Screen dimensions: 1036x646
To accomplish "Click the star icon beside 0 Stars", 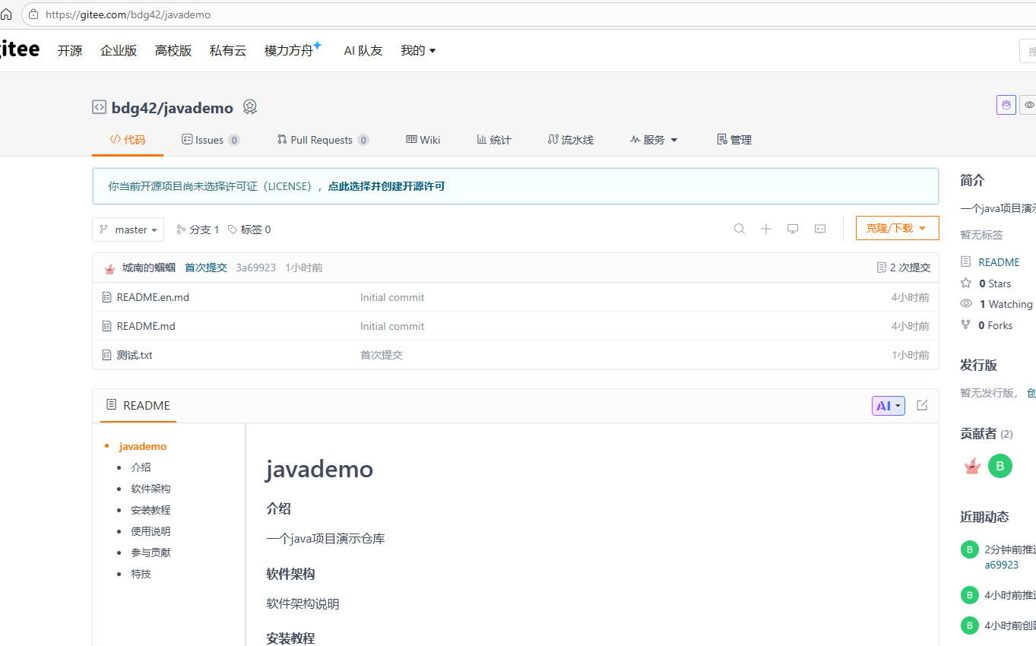I will pos(966,283).
